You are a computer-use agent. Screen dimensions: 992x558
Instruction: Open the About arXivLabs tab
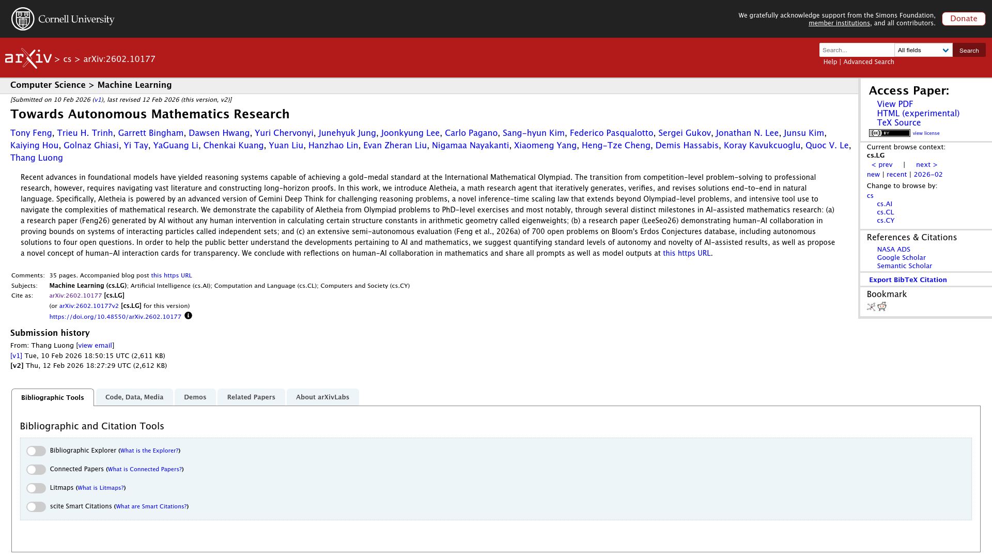tap(322, 397)
